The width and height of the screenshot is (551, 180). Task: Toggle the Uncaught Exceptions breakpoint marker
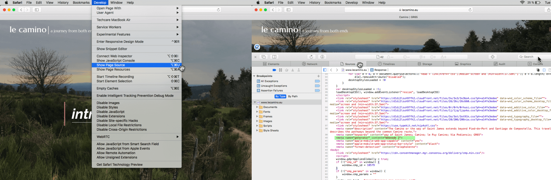pos(318,86)
